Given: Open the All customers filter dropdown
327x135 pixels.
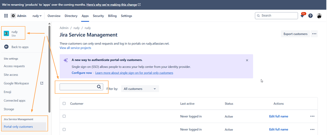Looking at the screenshot, I should [140, 89].
